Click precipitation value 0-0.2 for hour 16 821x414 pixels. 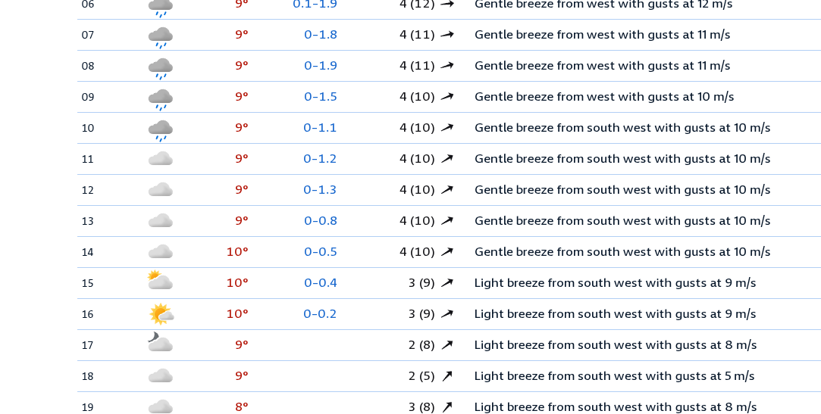[320, 314]
